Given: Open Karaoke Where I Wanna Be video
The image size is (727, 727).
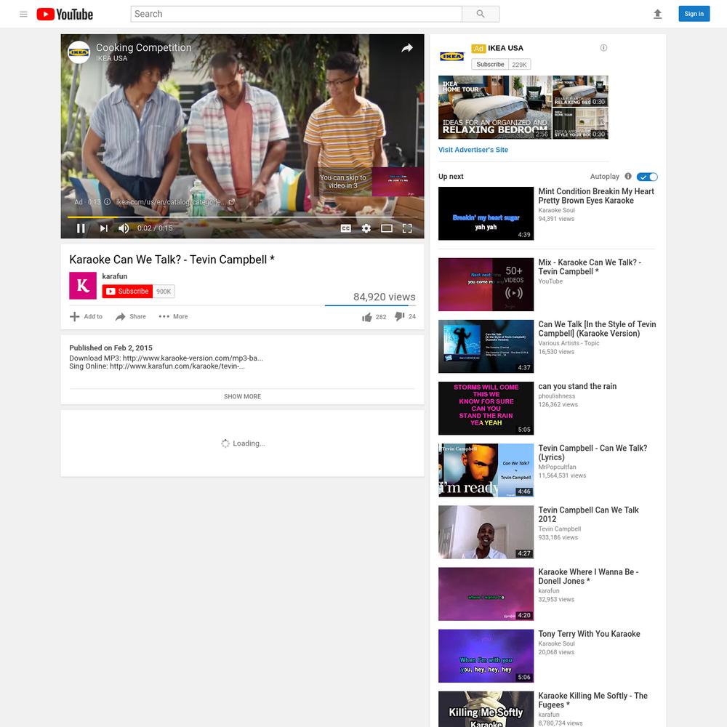Looking at the screenshot, I should click(x=588, y=577).
